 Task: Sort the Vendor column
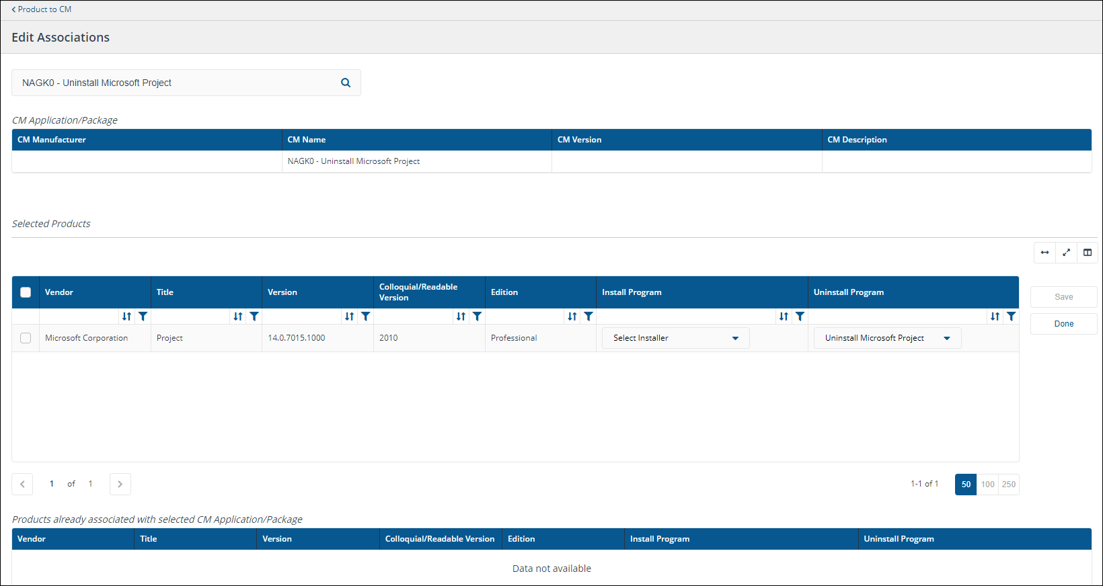[x=126, y=317]
